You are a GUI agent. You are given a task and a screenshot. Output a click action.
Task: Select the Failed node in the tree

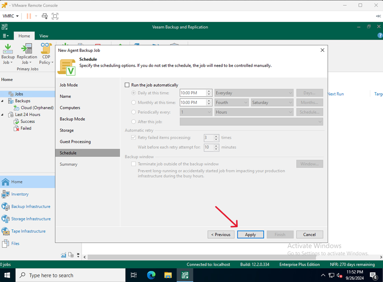[26, 128]
